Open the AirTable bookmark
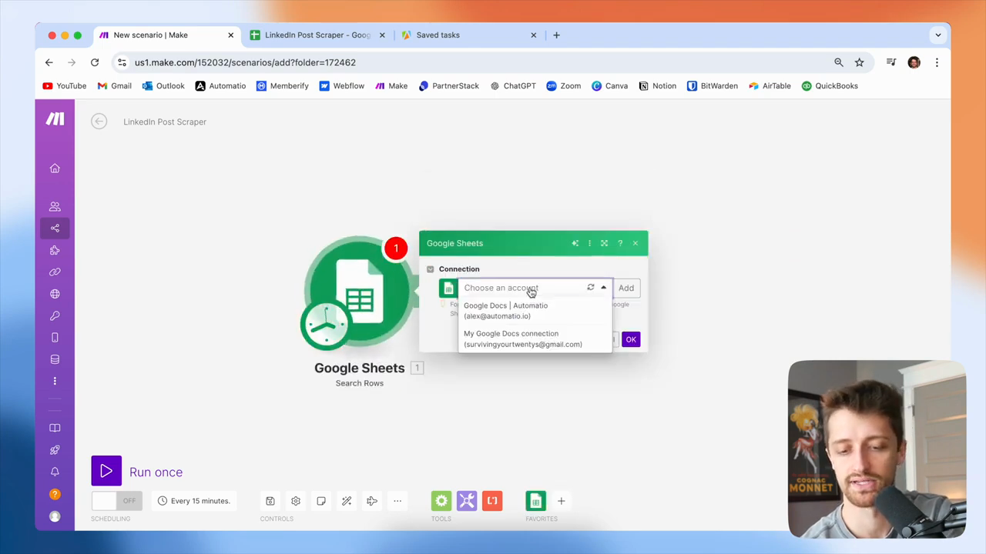 point(770,86)
